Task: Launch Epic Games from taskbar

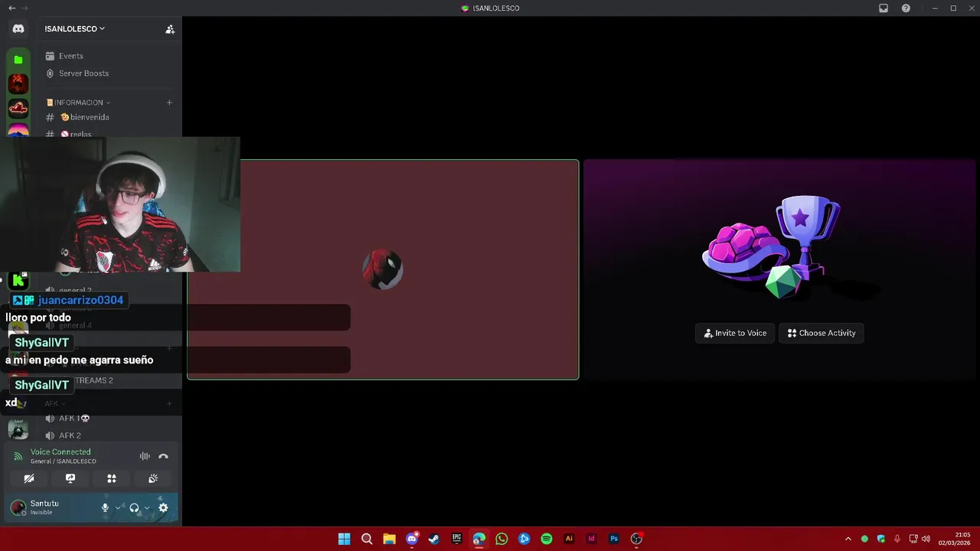Action: click(x=456, y=539)
